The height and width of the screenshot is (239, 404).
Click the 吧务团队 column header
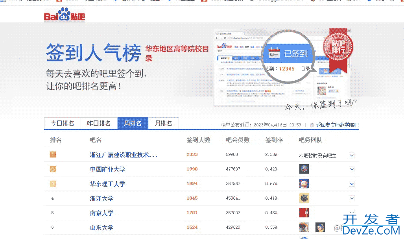310,140
